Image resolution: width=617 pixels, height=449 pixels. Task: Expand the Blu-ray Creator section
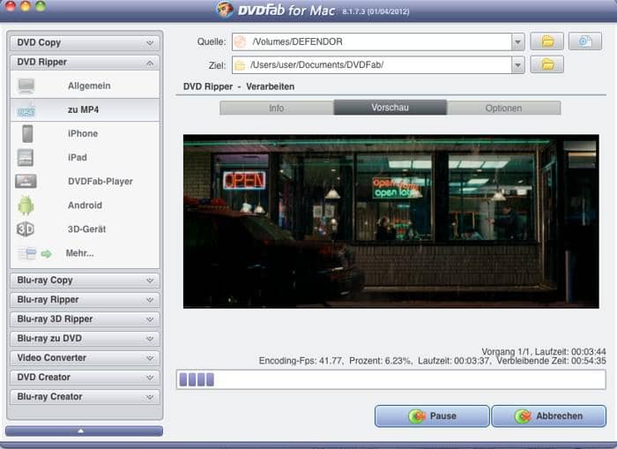point(85,397)
